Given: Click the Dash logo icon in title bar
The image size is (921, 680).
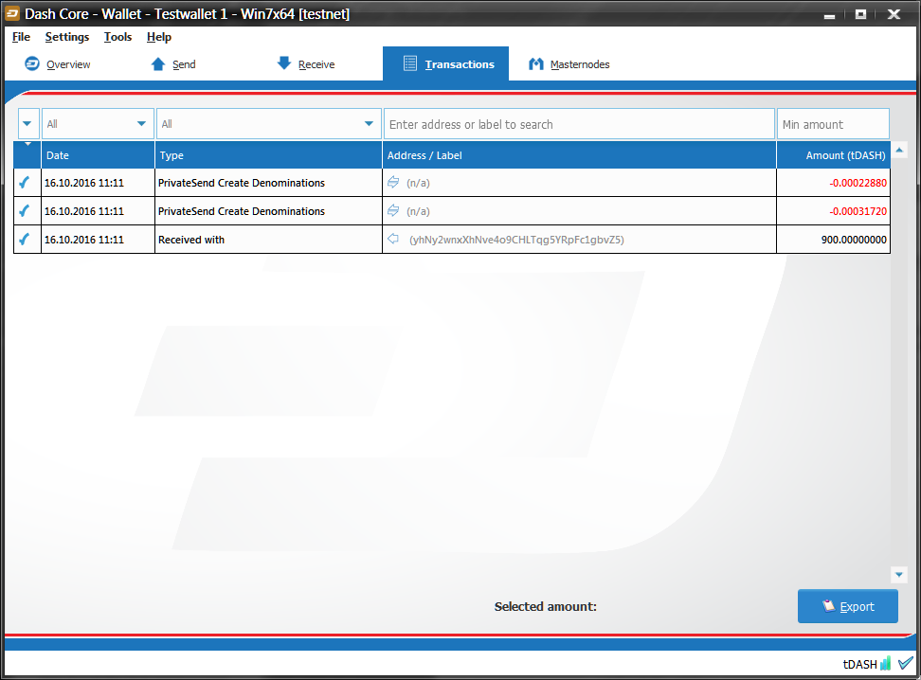Looking at the screenshot, I should tap(12, 13).
